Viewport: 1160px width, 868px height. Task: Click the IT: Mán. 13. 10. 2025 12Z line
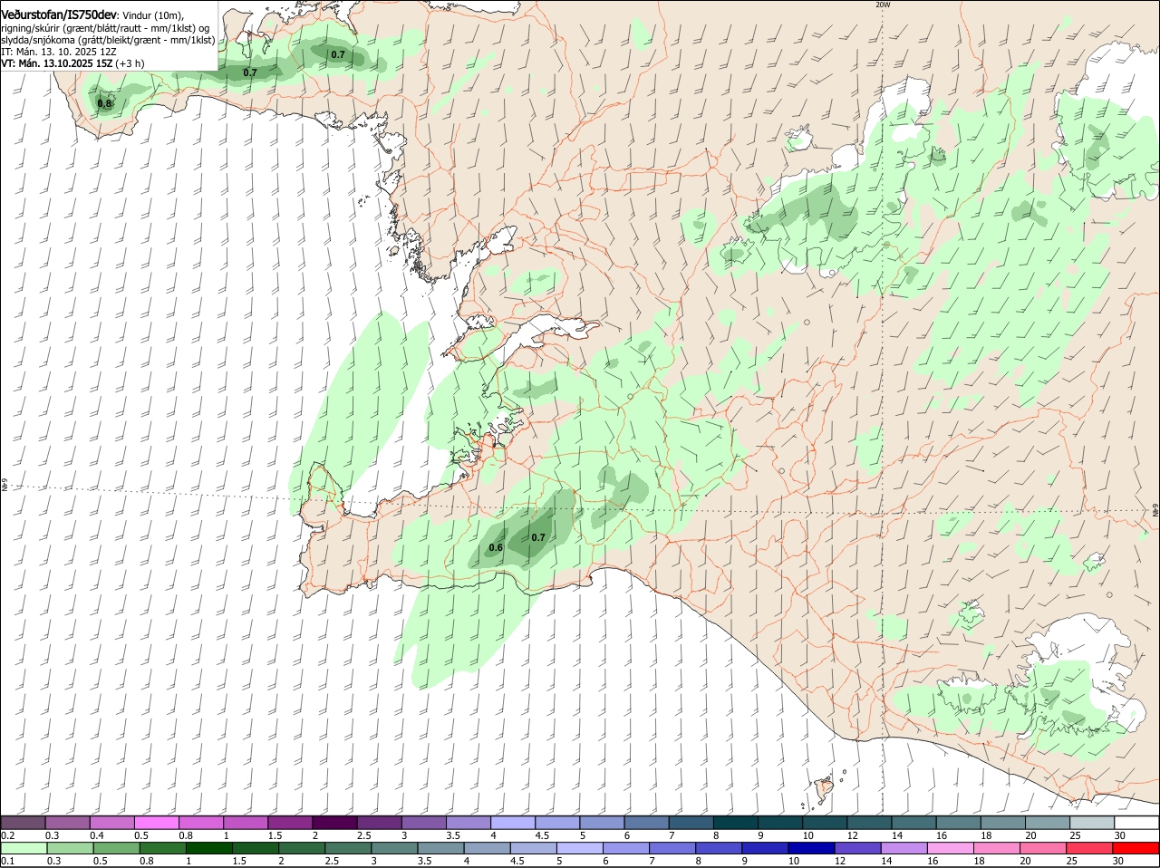(59, 52)
